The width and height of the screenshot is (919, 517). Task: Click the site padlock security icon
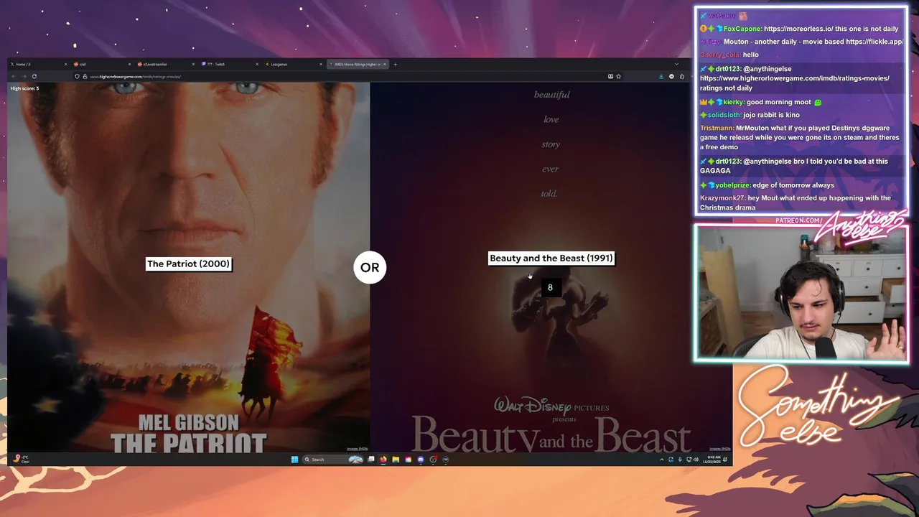(x=85, y=76)
